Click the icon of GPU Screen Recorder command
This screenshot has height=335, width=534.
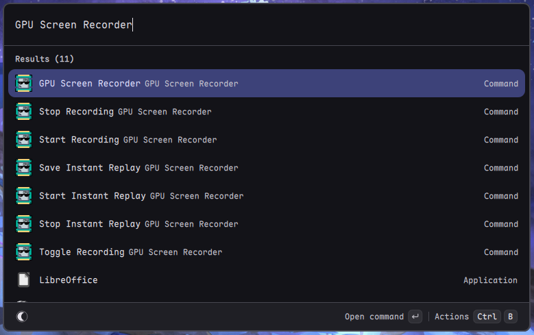[23, 84]
